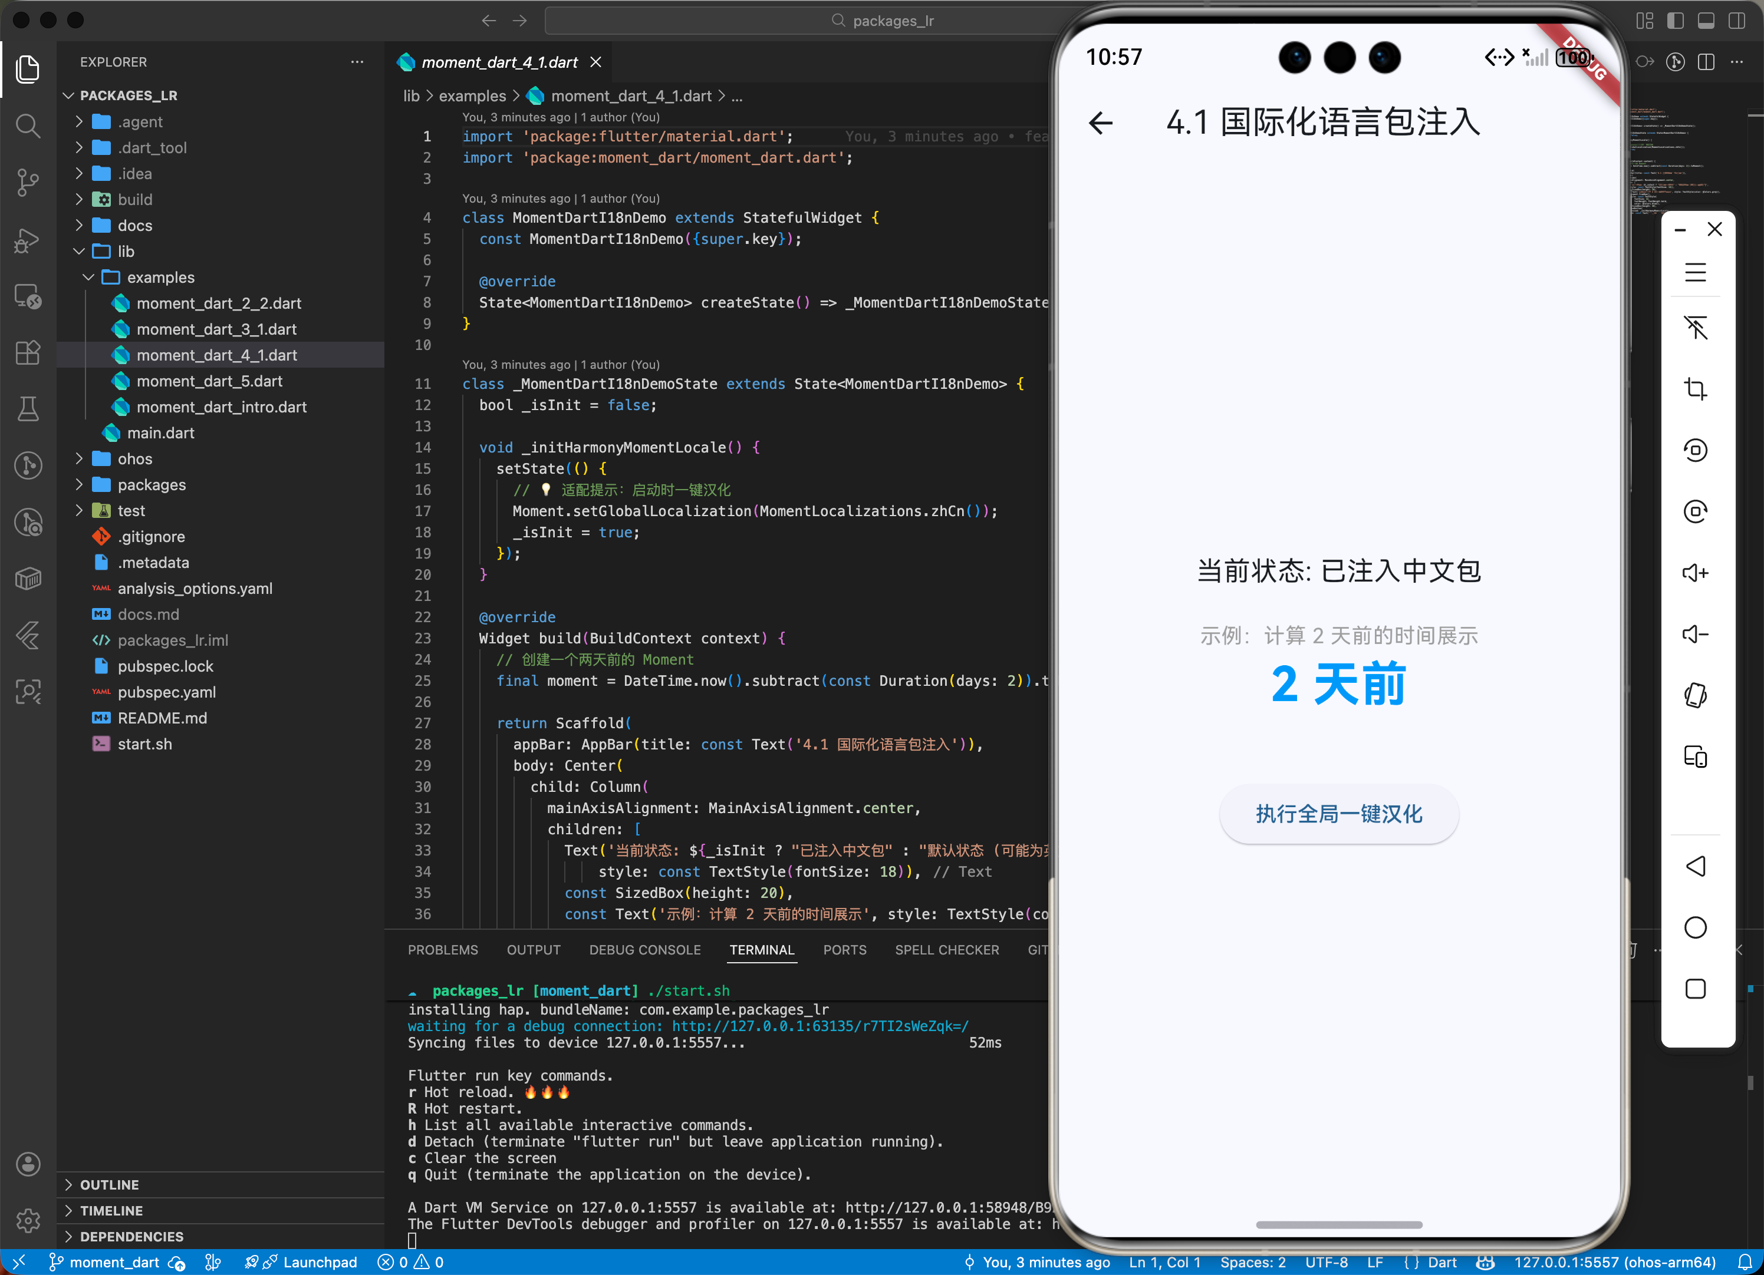Image resolution: width=1764 pixels, height=1275 pixels.
Task: Toggle the bottom panel layout button
Action: coord(1706,21)
